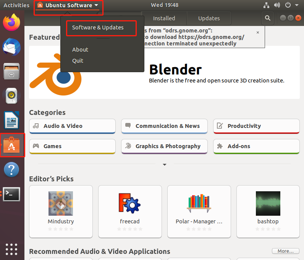304x260 pixels.
Task: Open the Ubuntu Software app menu
Action: click(x=68, y=5)
